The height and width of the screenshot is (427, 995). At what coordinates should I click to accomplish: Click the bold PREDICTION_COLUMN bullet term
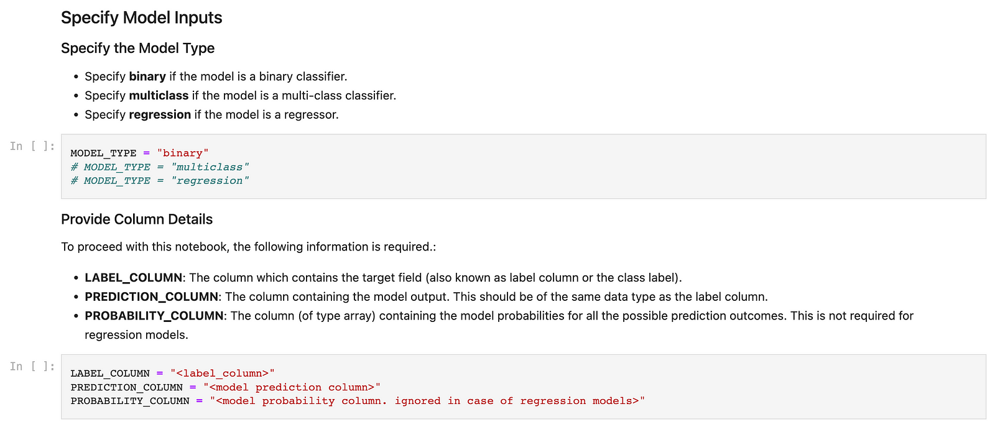152,297
